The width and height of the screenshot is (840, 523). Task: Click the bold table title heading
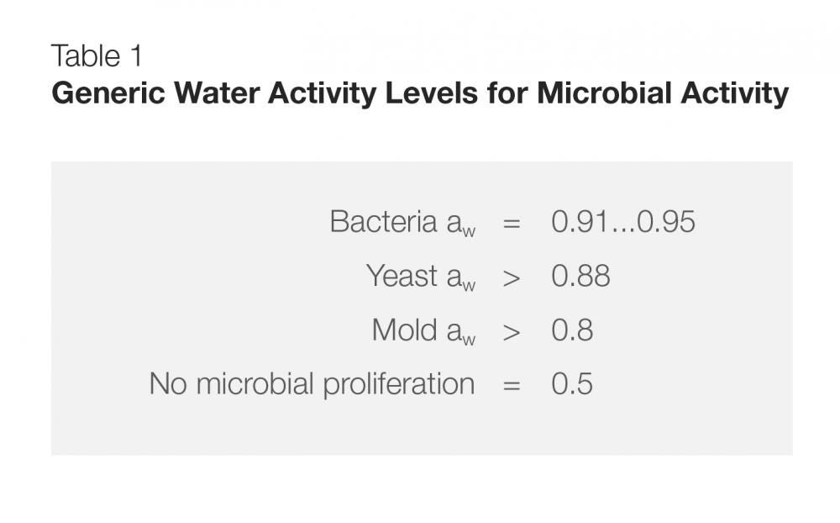[x=420, y=93]
